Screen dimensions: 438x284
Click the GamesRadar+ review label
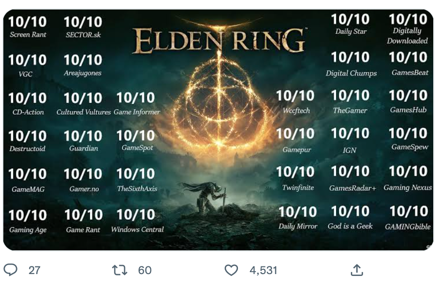[x=352, y=188]
